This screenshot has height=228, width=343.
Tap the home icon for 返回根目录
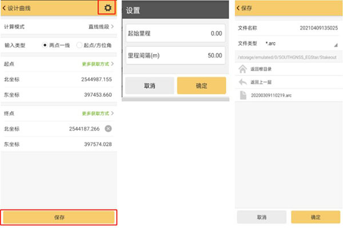click(x=242, y=70)
